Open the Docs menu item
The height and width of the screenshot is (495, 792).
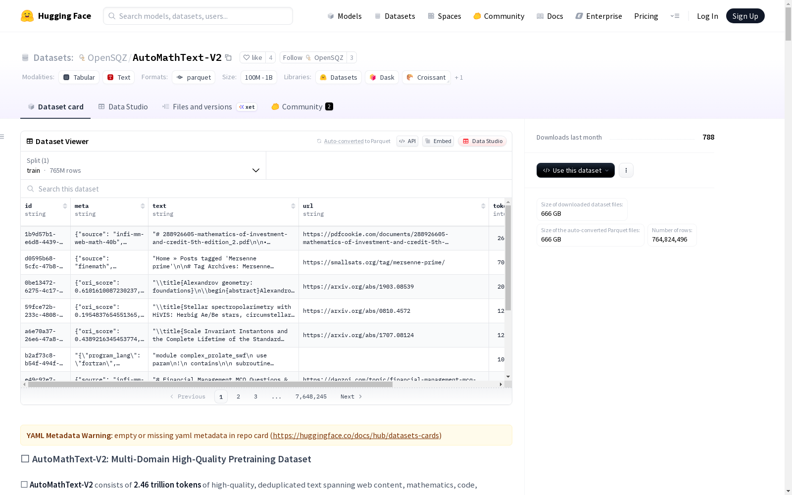click(x=550, y=16)
